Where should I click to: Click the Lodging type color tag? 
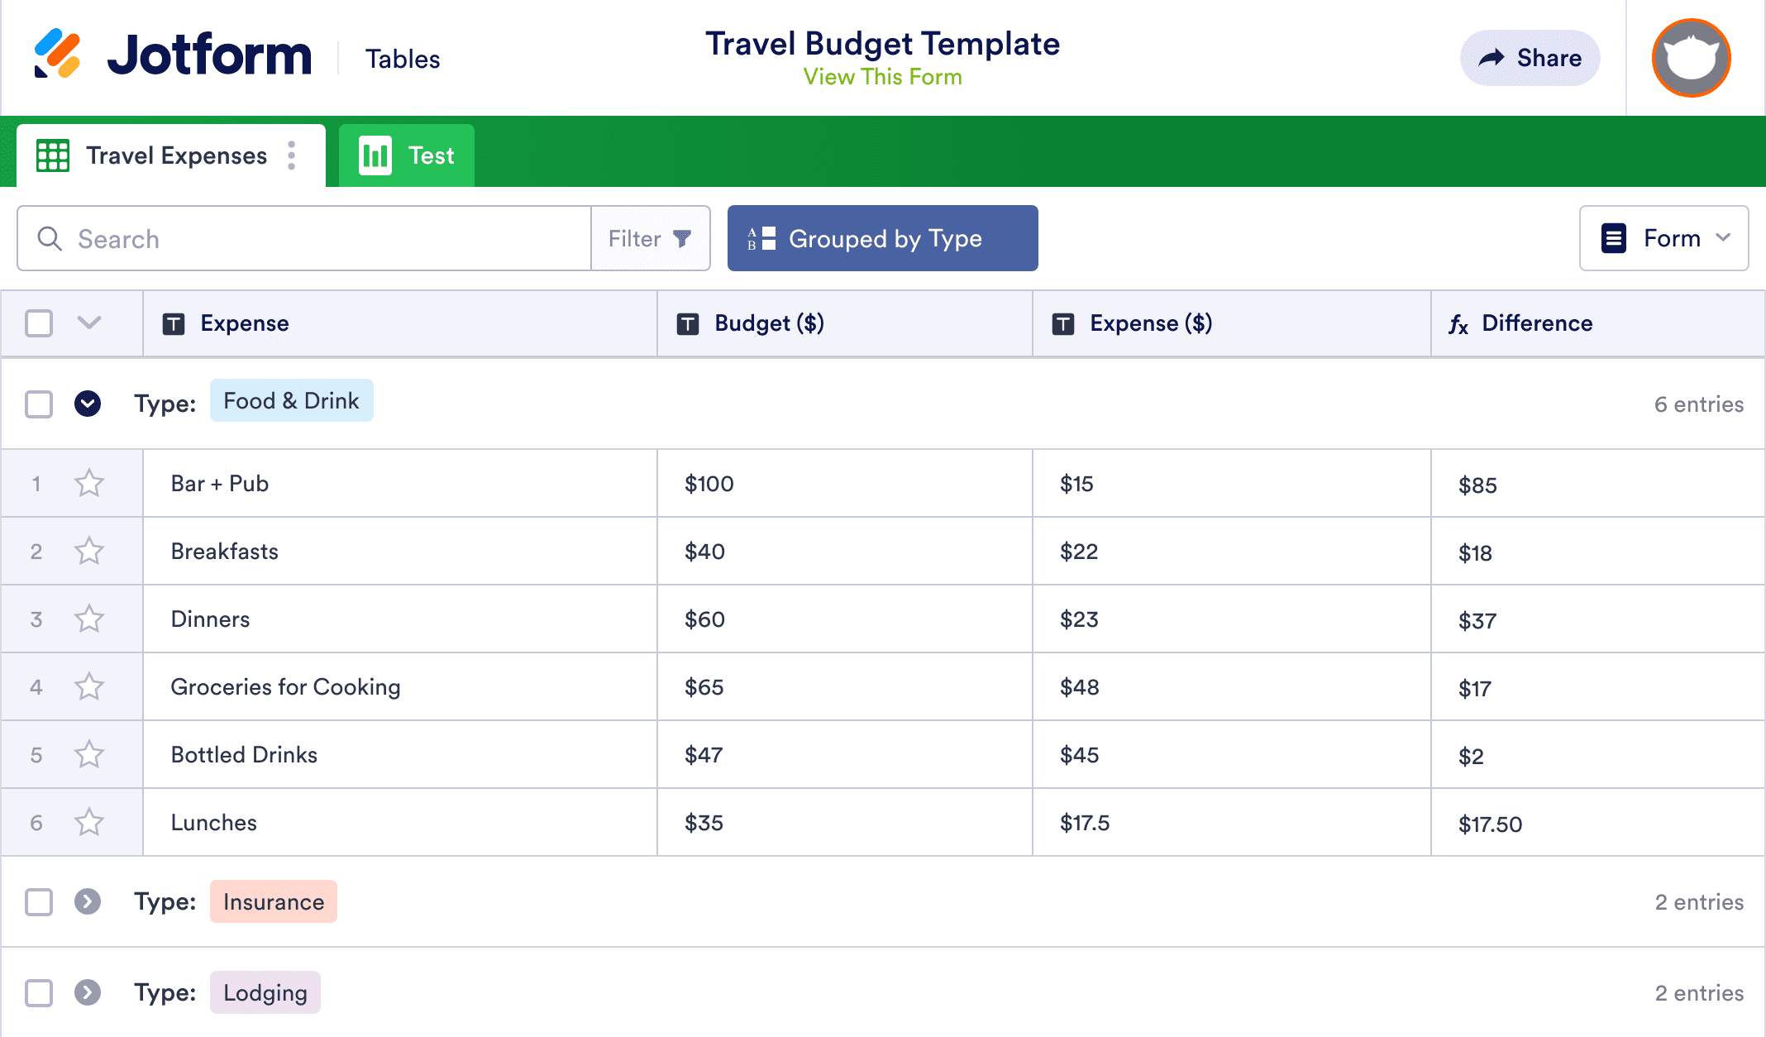click(x=265, y=992)
